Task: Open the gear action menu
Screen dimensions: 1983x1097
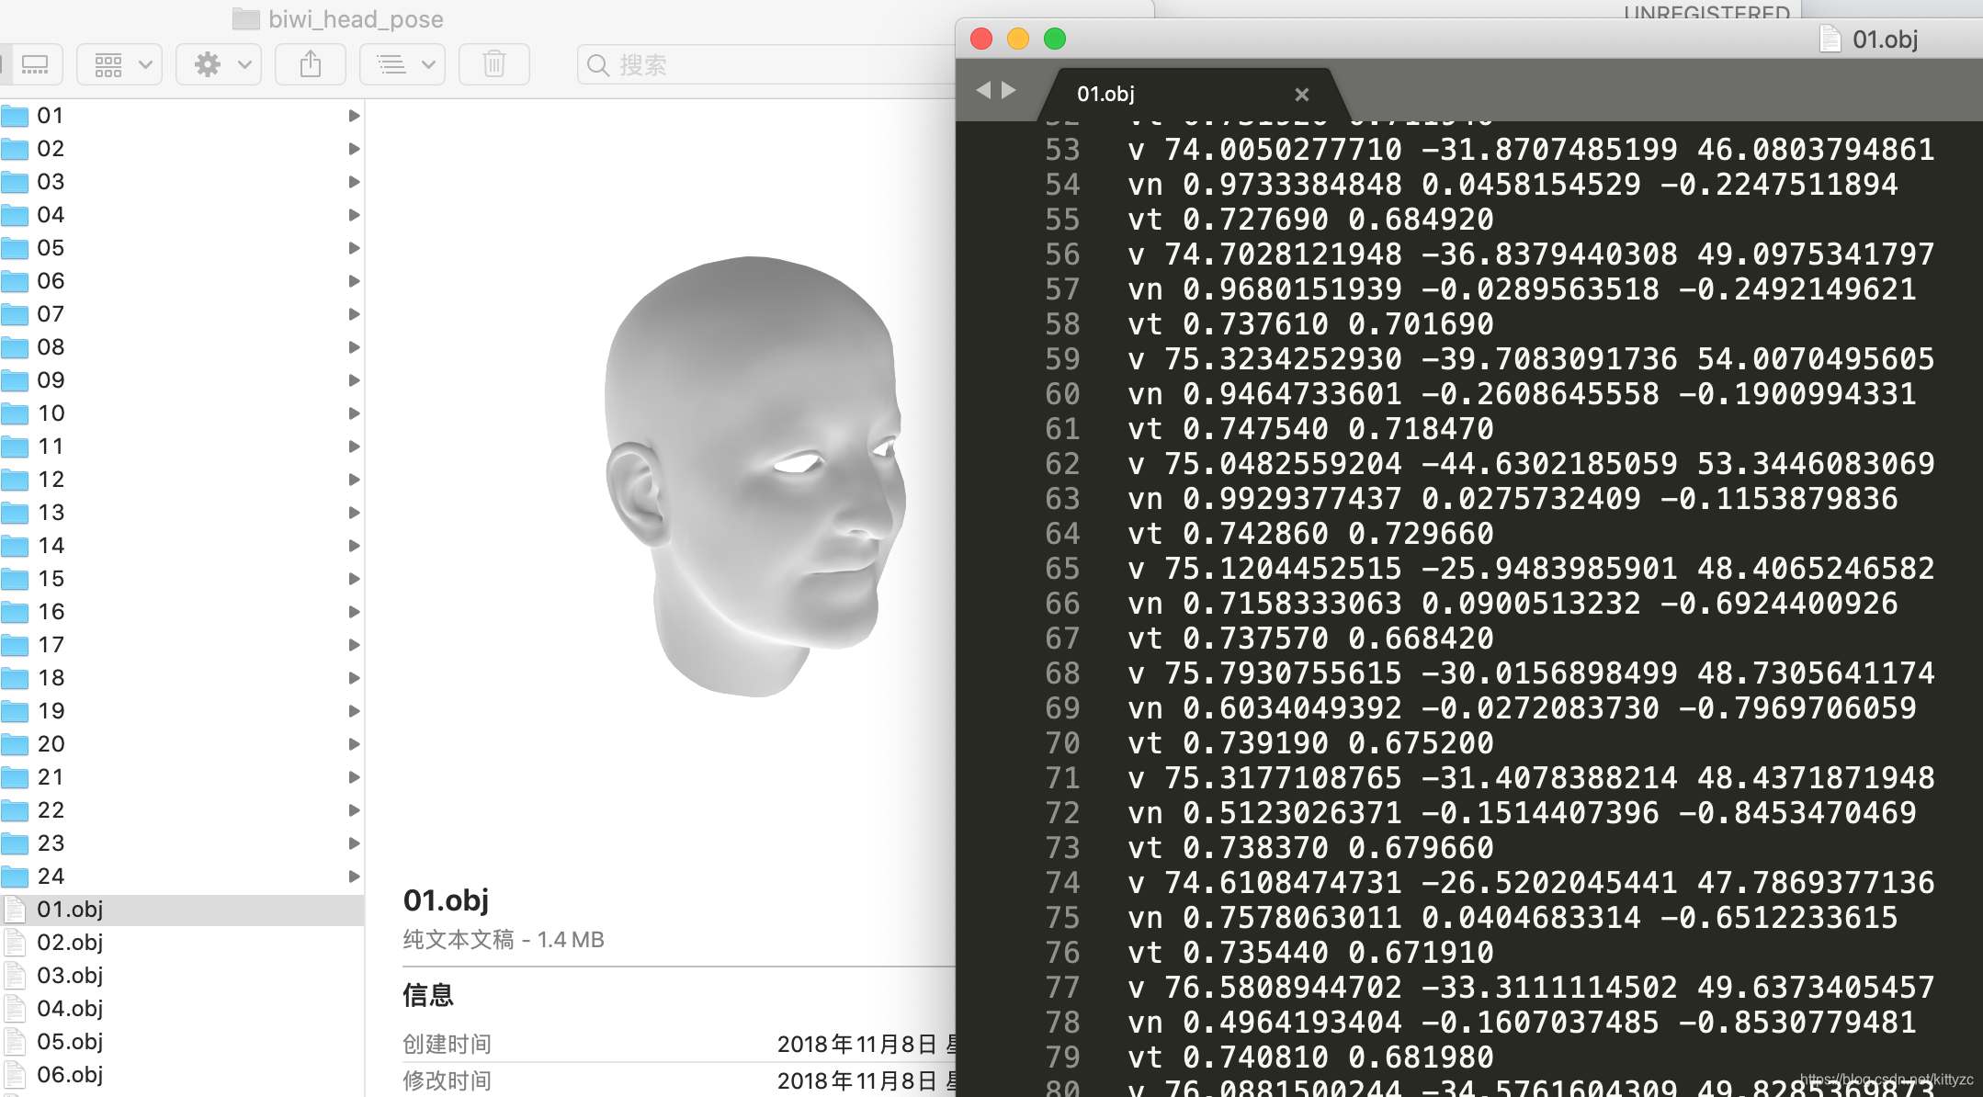Action: click(219, 64)
